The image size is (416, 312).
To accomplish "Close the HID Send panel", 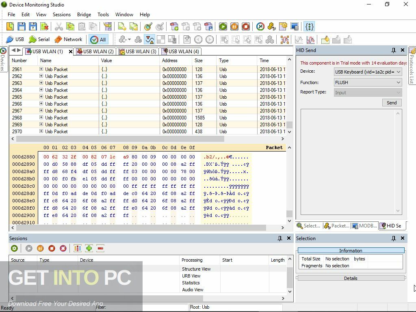I will pyautogui.click(x=403, y=50).
